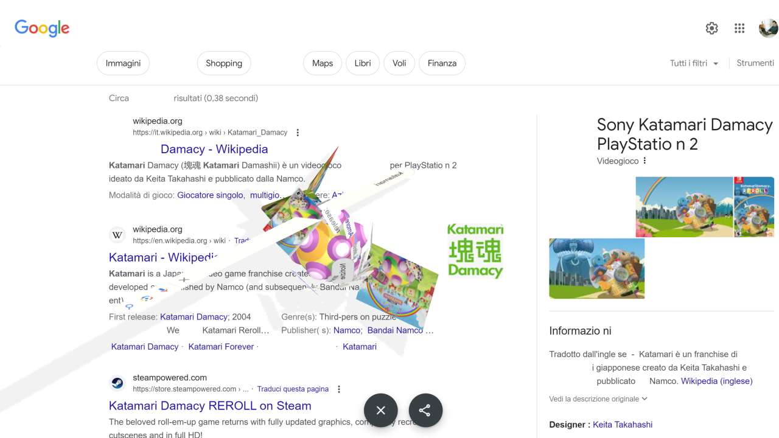The width and height of the screenshot is (779, 438).
Task: Click Traduci questa pagina for Steam result
Action: pyautogui.click(x=293, y=389)
